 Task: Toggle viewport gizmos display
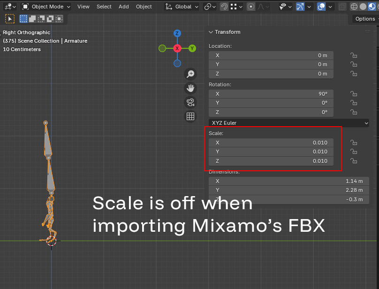click(300, 7)
